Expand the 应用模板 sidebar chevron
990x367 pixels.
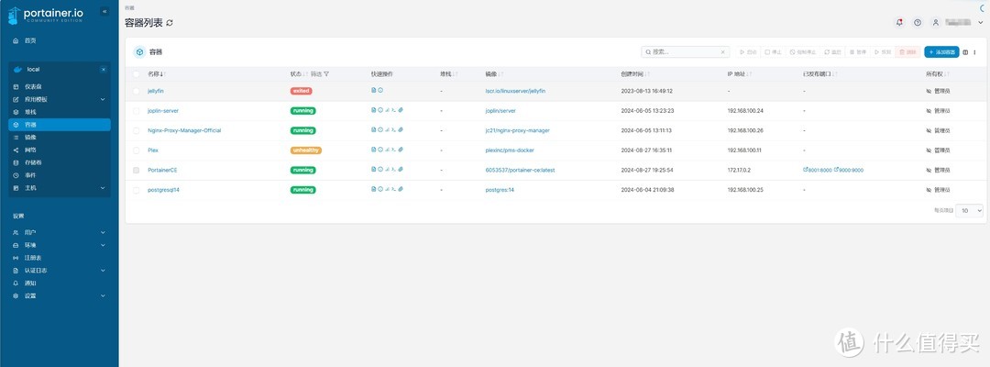pos(103,99)
